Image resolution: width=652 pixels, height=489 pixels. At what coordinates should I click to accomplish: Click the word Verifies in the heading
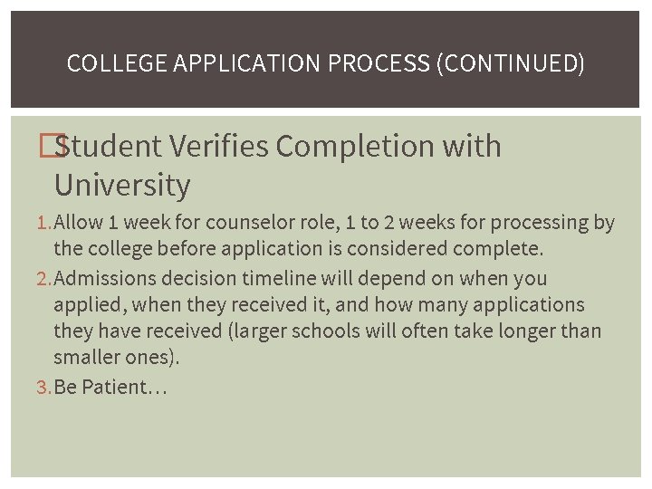[x=228, y=146]
